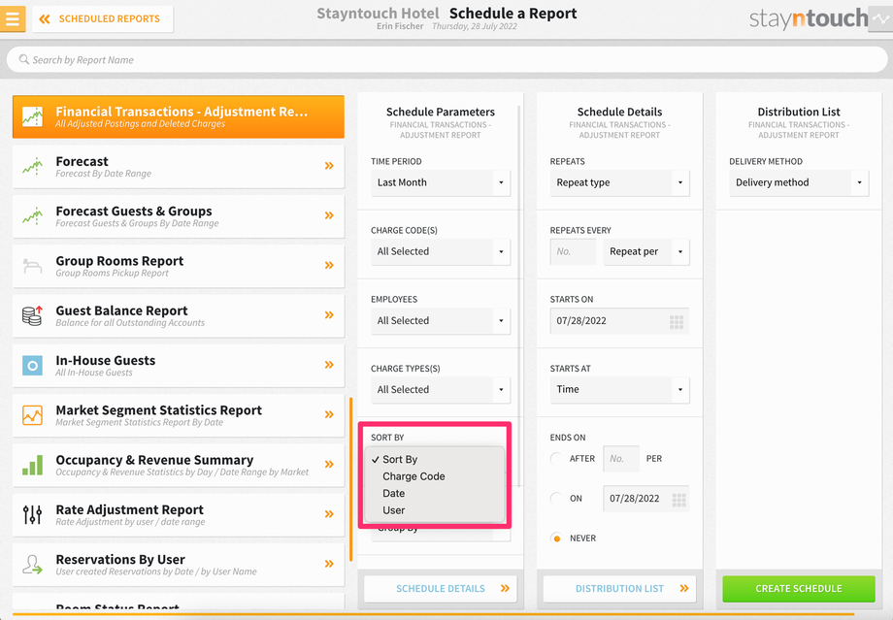Click the Forecast report chart icon
The image size is (893, 620).
pyautogui.click(x=32, y=166)
